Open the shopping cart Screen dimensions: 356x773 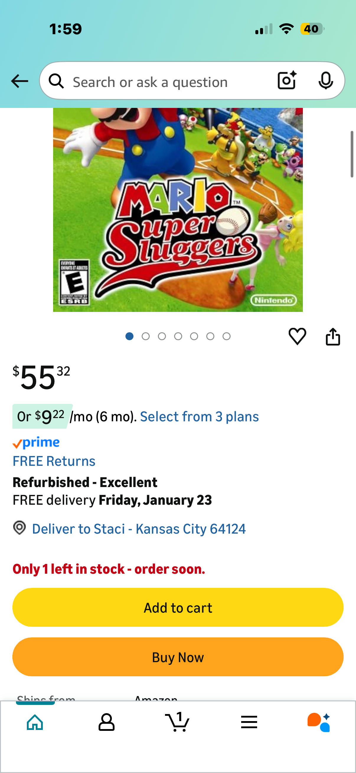point(178,722)
